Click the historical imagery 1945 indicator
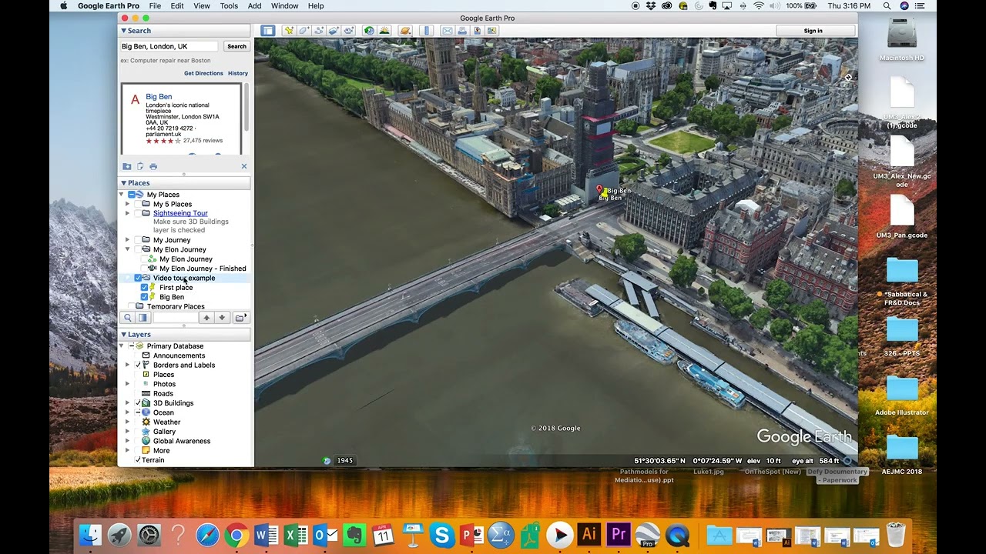 (x=344, y=460)
